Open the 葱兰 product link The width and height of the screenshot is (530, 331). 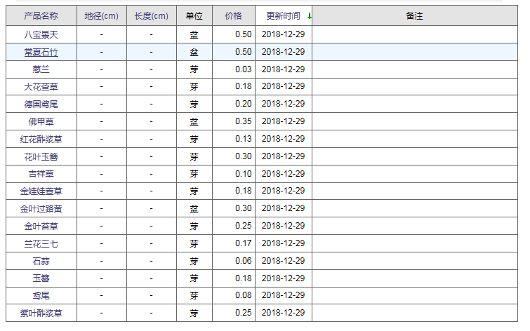(x=41, y=69)
